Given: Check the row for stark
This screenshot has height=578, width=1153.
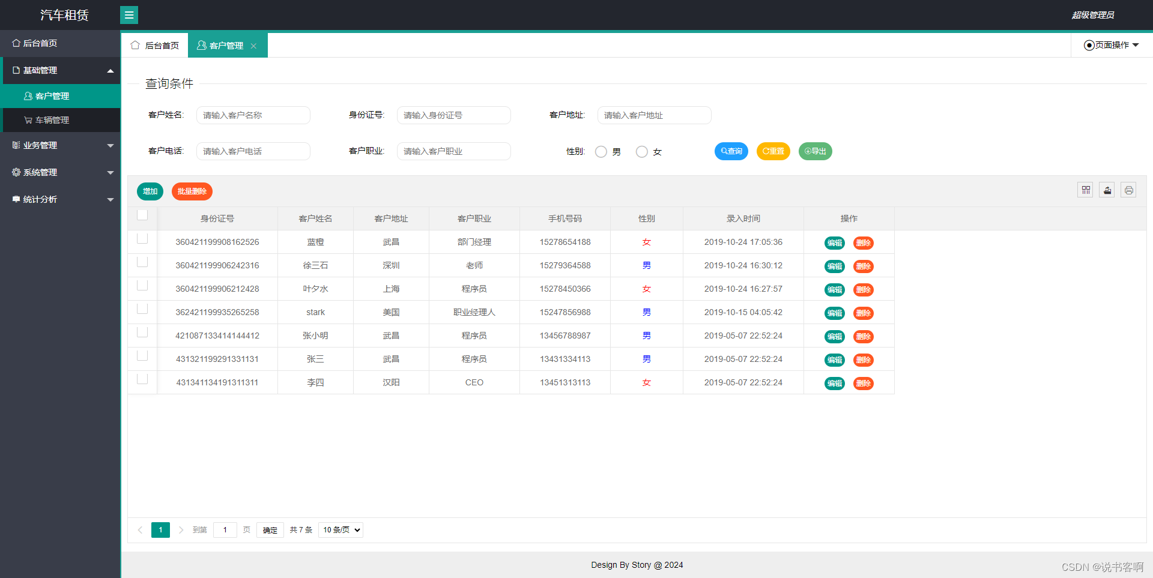Looking at the screenshot, I should point(142,309).
